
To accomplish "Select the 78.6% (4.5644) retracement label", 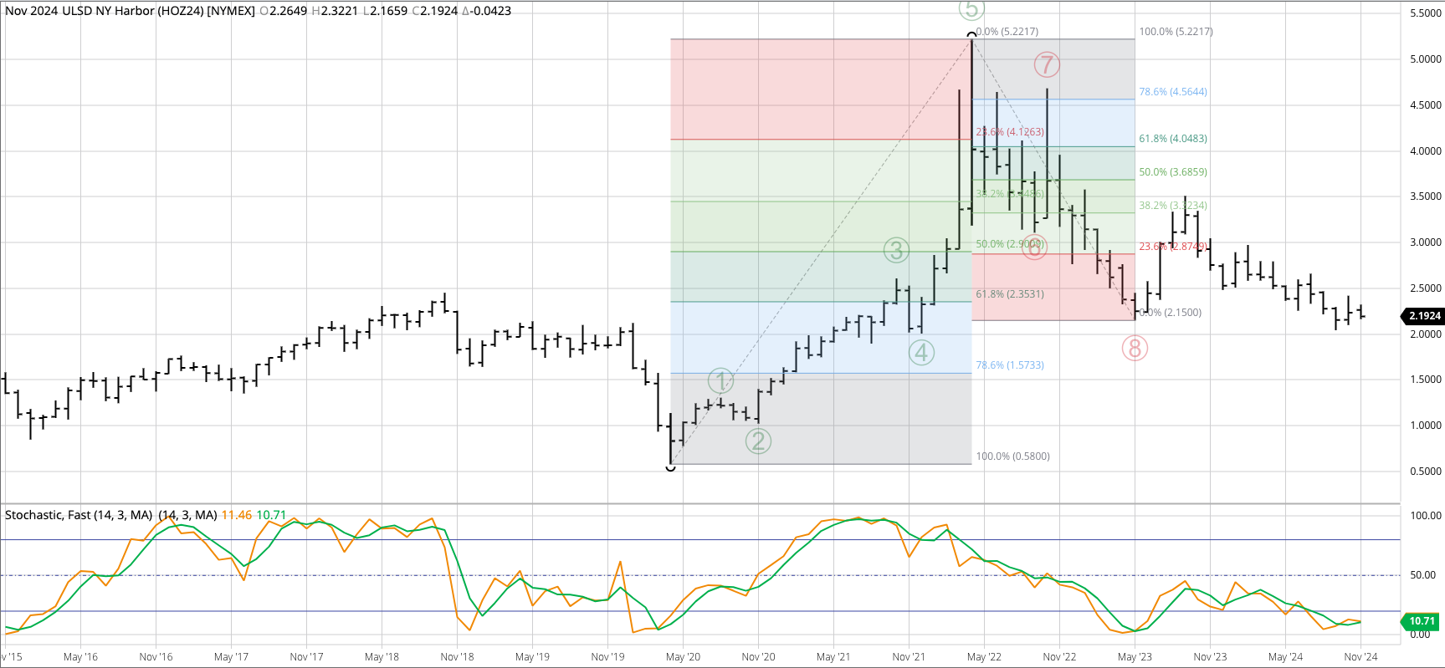I will 1172,92.
